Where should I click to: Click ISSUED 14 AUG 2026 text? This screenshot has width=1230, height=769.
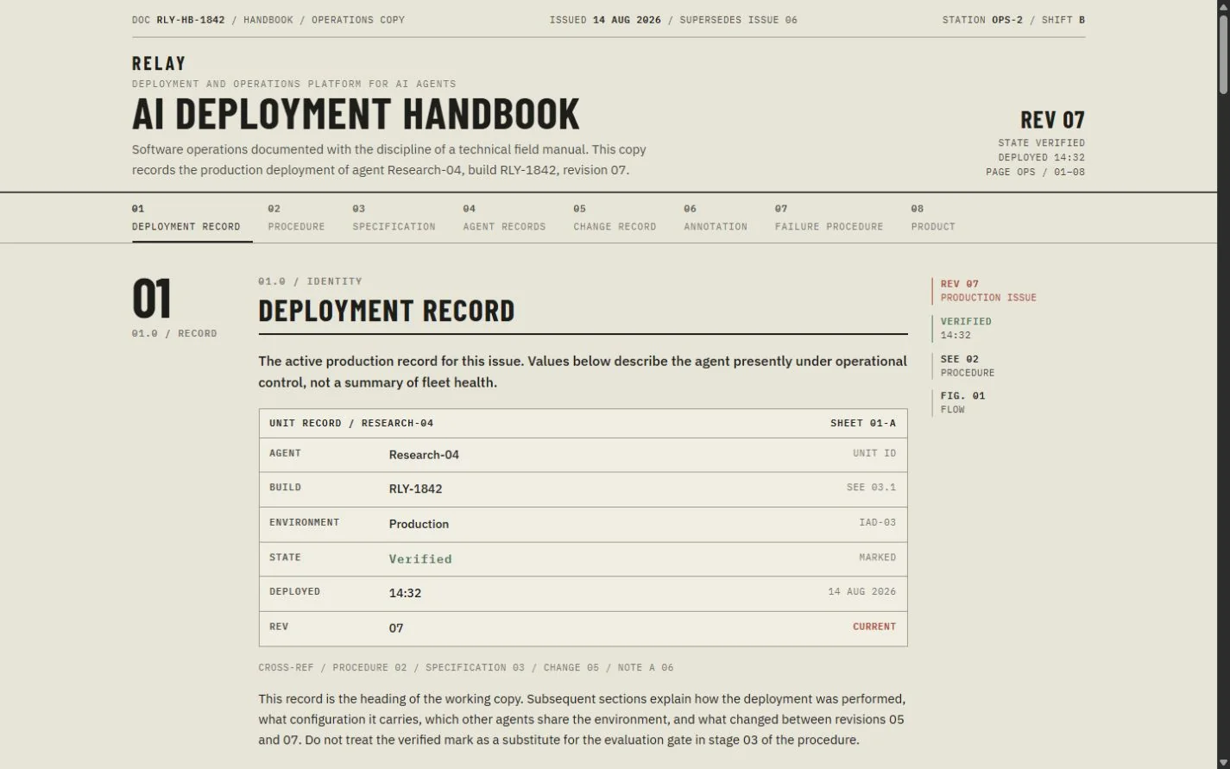click(x=605, y=20)
